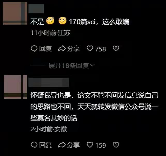Click the 回复 label under the 安徽 comment
The width and height of the screenshot is (166, 156).
[46, 145]
